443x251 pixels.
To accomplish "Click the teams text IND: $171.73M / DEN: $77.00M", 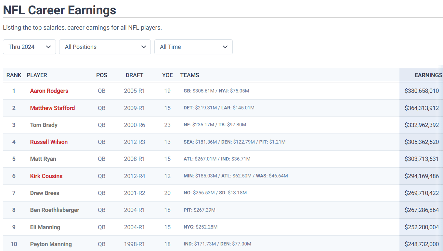I will (x=217, y=244).
